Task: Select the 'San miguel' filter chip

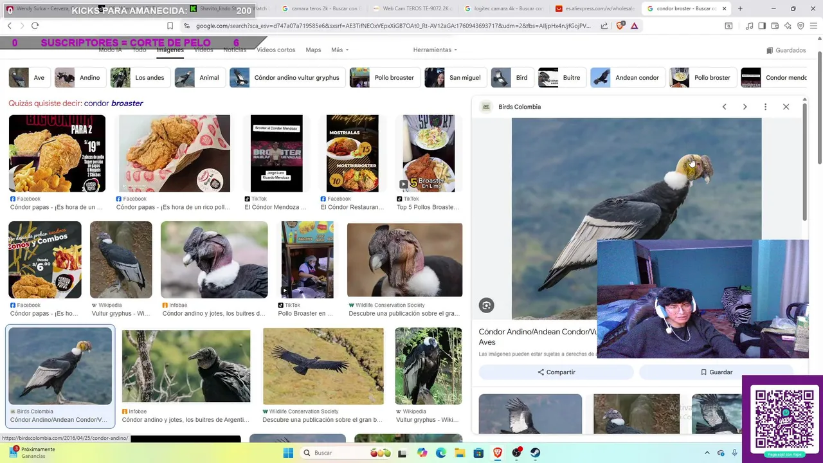Action: point(455,78)
